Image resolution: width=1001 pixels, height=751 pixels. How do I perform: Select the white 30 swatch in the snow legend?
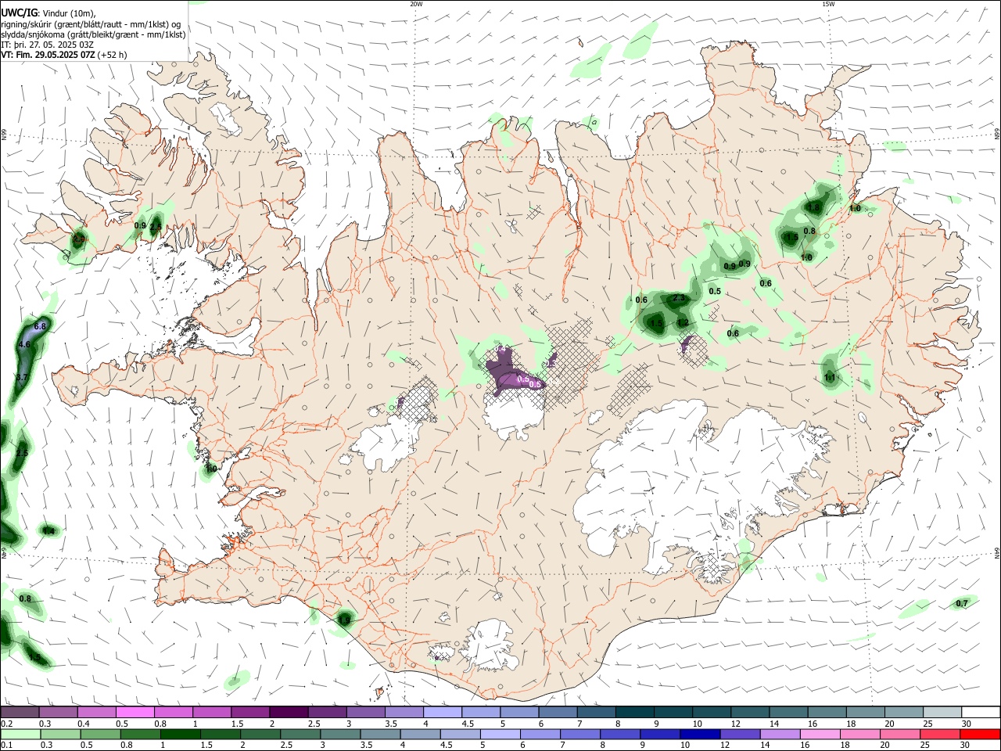(981, 712)
